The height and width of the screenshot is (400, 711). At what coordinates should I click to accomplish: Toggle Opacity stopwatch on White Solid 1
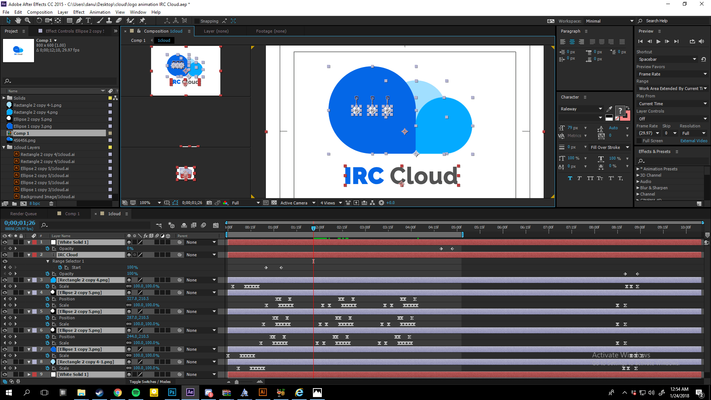(x=47, y=249)
